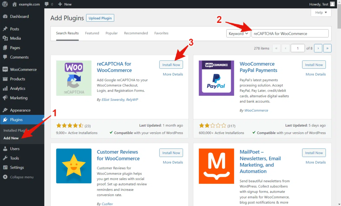Switch to the Popular plugins tab

click(x=112, y=33)
